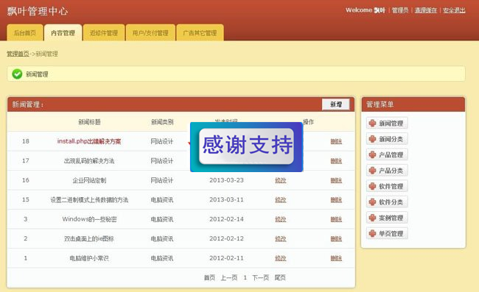Click the 操作 column header
This screenshot has height=292, width=479.
[308, 122]
